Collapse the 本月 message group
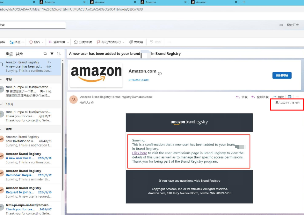Viewport: 304px width, 216px height. [x=1, y=79]
